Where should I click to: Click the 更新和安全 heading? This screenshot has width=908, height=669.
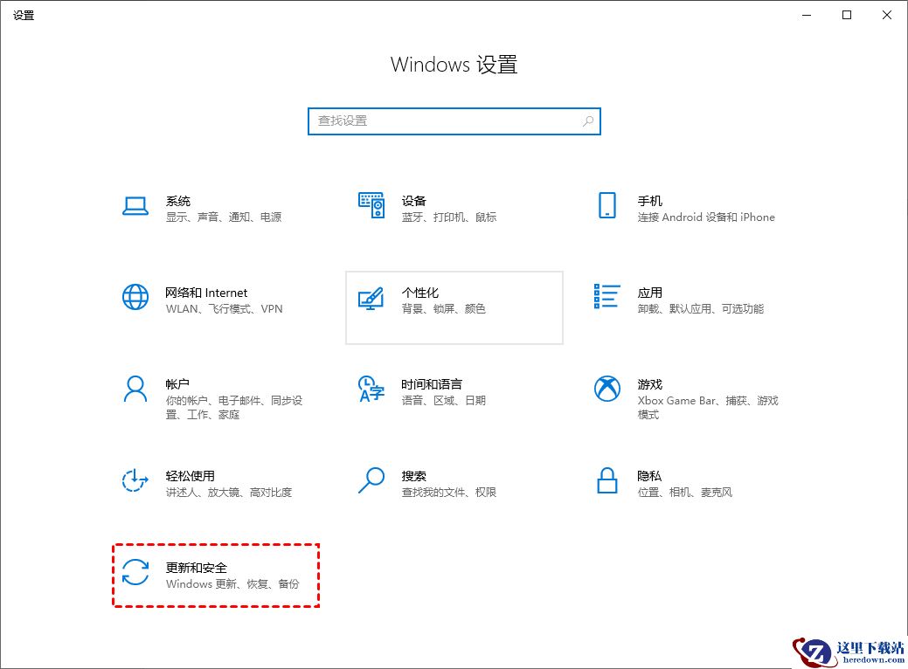pos(197,568)
